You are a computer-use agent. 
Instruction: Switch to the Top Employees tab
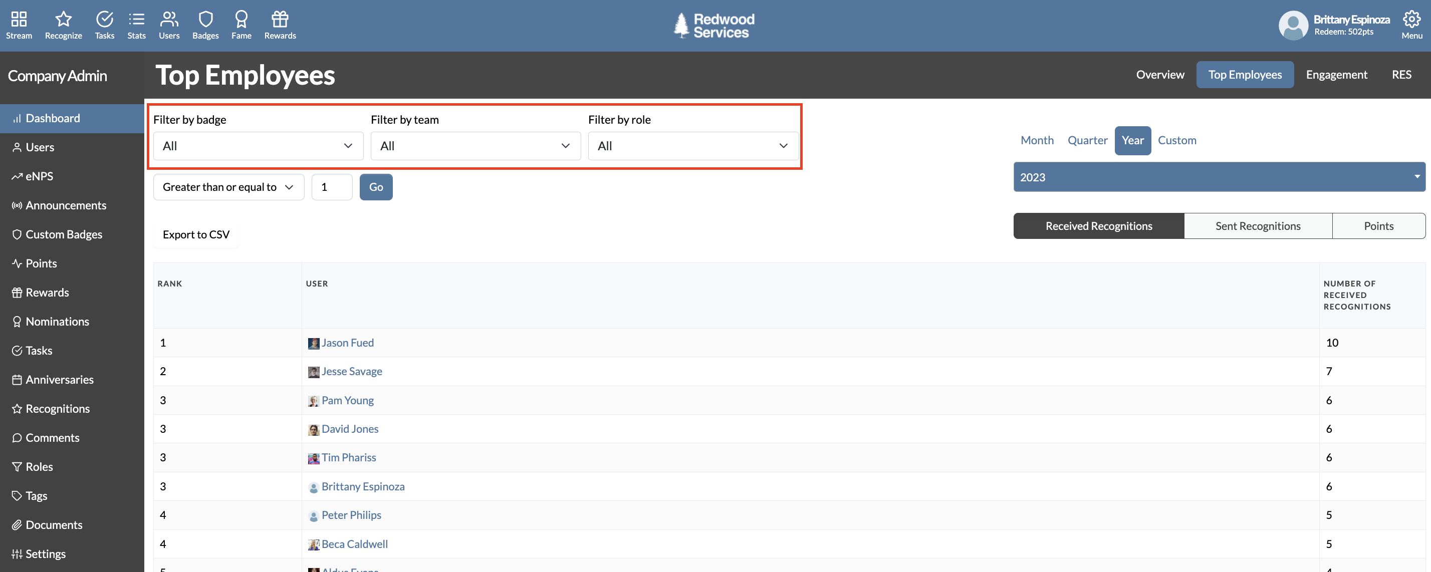(1245, 75)
